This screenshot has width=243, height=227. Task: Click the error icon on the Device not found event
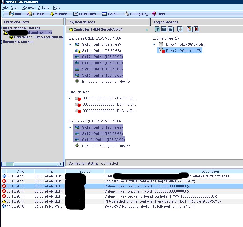pos(4,196)
